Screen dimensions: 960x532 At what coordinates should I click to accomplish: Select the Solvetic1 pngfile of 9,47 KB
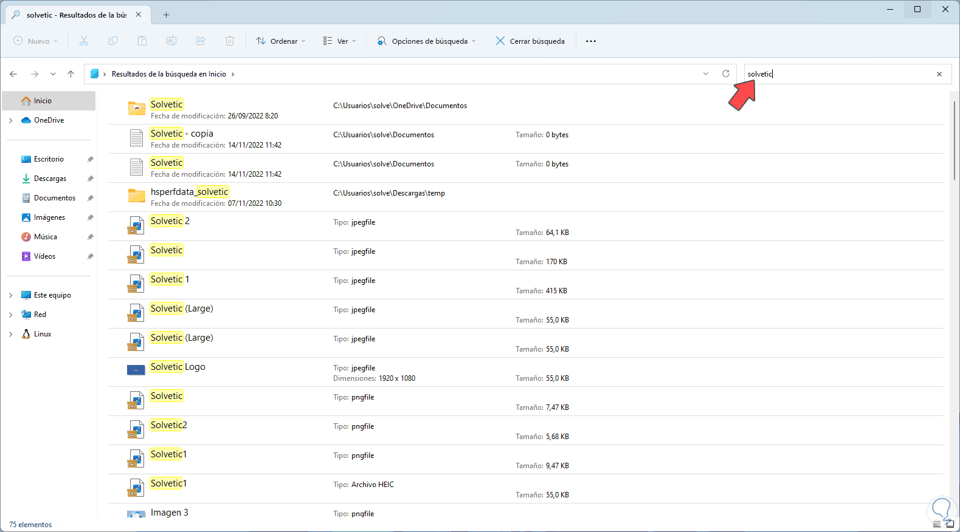tap(526, 460)
